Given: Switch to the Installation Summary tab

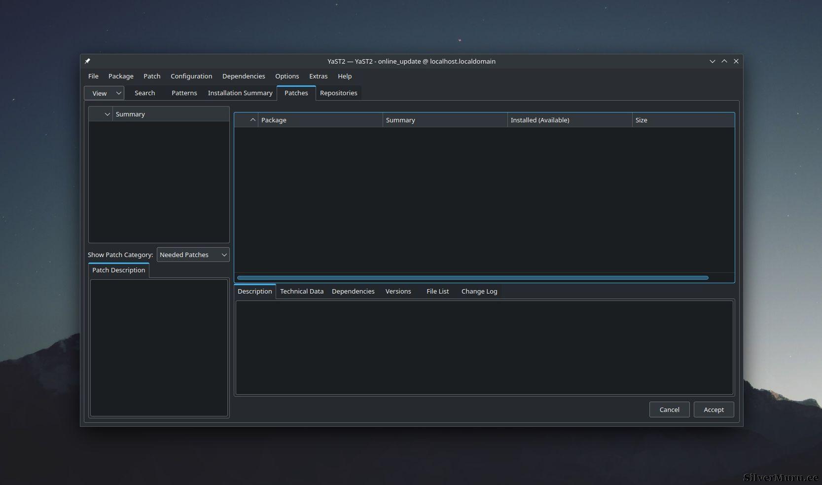Looking at the screenshot, I should 240,93.
